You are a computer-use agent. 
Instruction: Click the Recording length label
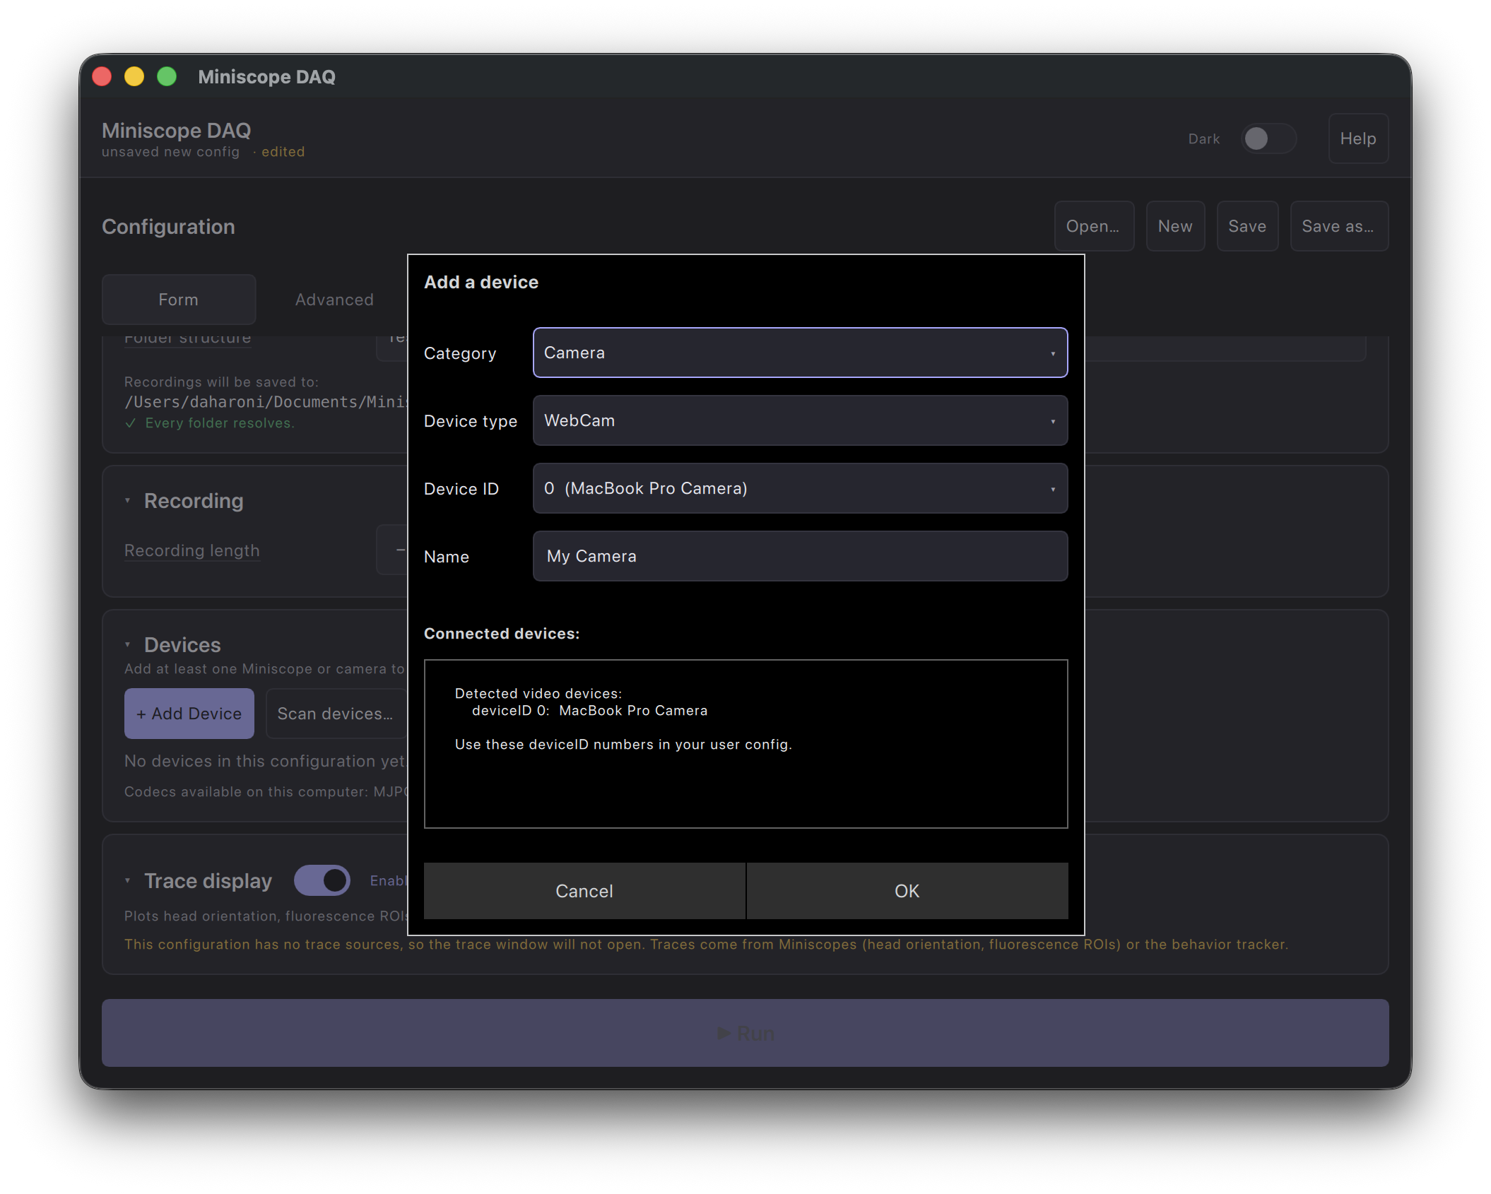[x=192, y=550]
